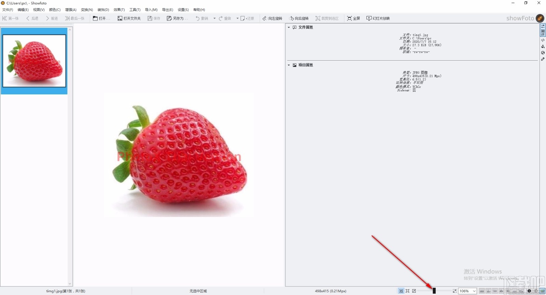Image resolution: width=546 pixels, height=295 pixels.
Task: Select the strawberry thumbnail in the thumbbar
Action: 34,61
